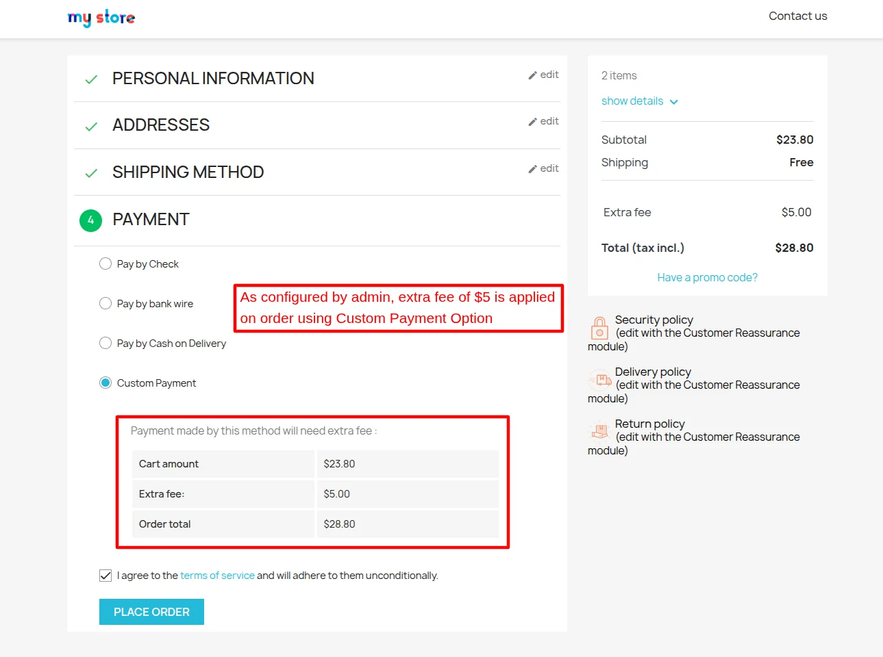Viewport: 883px width, 657px height.
Task: Click the Return policy box icon
Action: 599,431
